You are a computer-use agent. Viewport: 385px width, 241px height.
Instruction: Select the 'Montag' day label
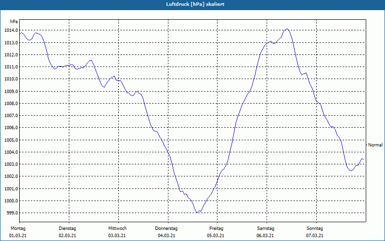(x=18, y=228)
